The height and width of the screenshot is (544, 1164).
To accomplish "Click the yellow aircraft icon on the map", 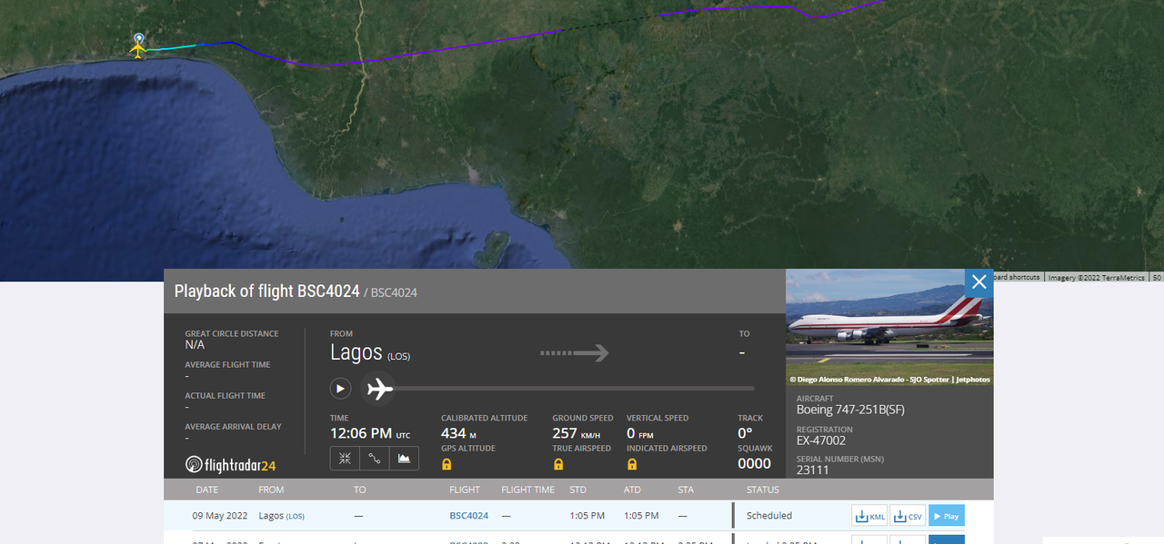I will click(x=138, y=50).
